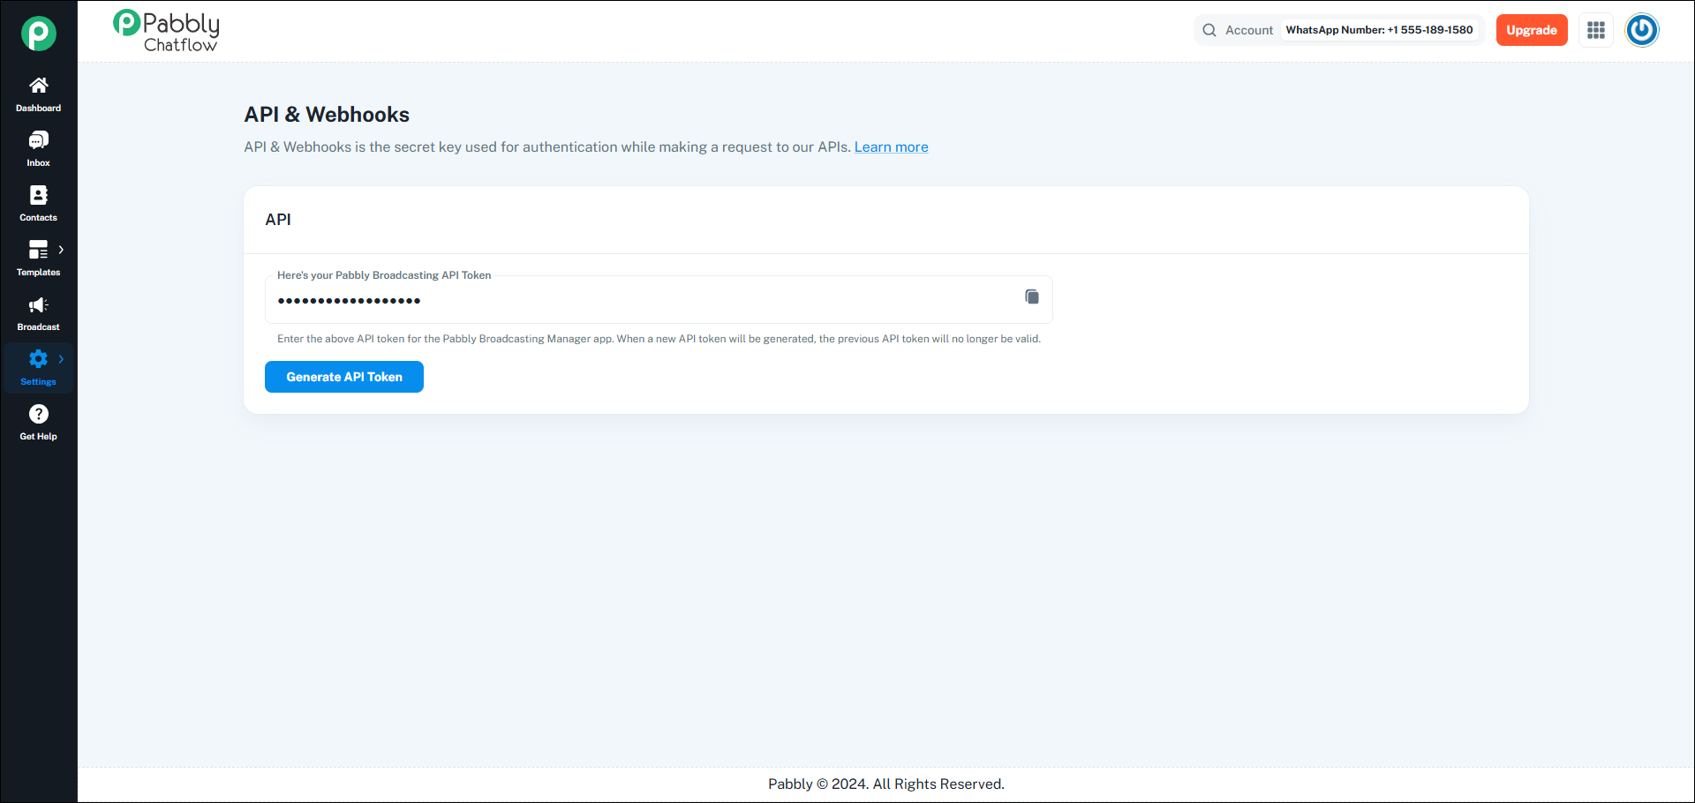Screen dimensions: 1695x803
Task: Follow the Learn more link
Action: coord(891,147)
